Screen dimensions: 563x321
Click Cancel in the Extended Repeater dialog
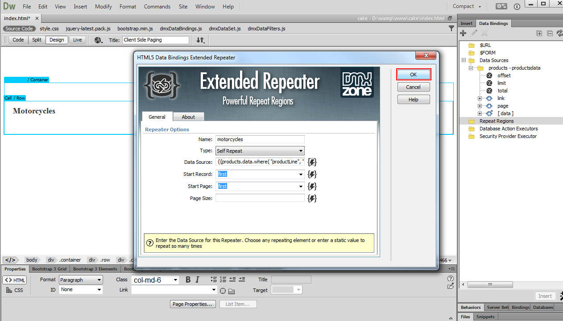pos(414,87)
